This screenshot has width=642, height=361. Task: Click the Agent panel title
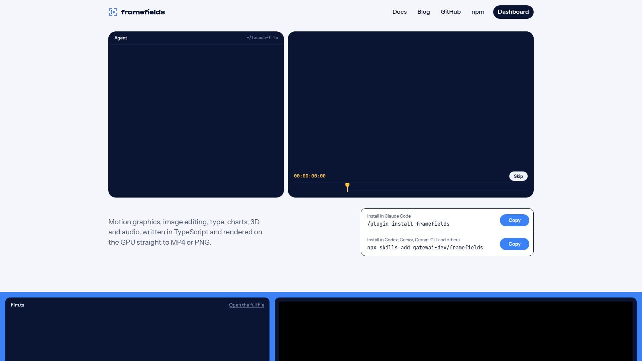pyautogui.click(x=121, y=38)
